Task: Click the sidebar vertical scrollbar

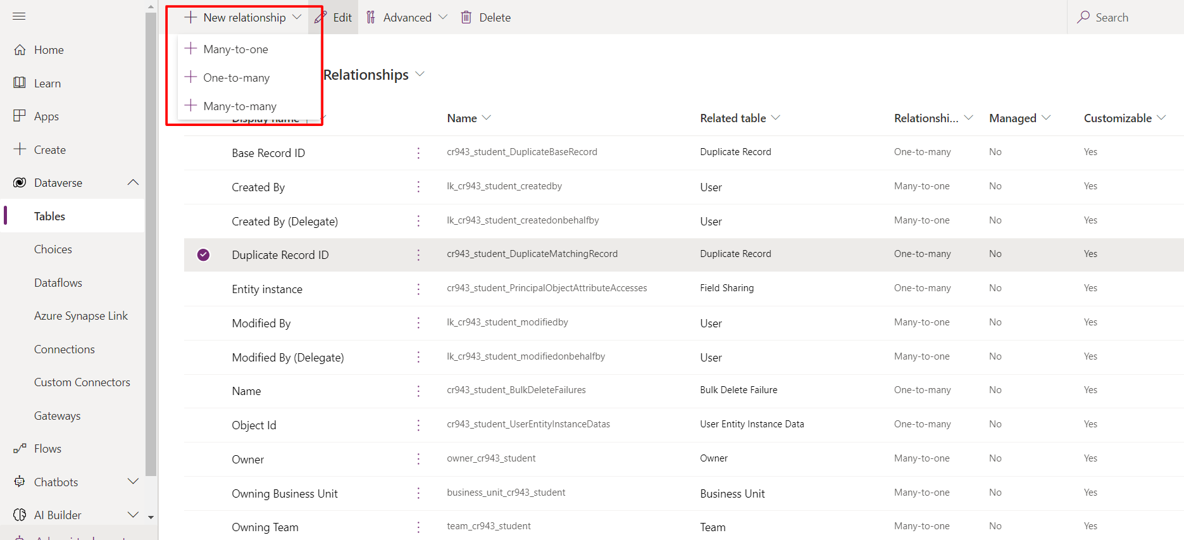Action: [x=151, y=253]
